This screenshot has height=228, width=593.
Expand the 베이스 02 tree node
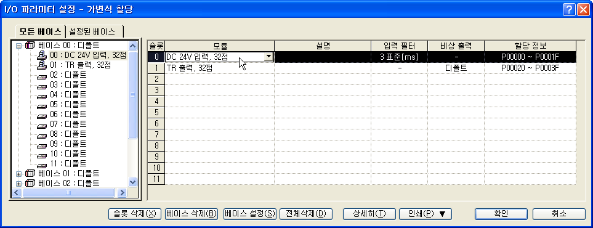18,183
